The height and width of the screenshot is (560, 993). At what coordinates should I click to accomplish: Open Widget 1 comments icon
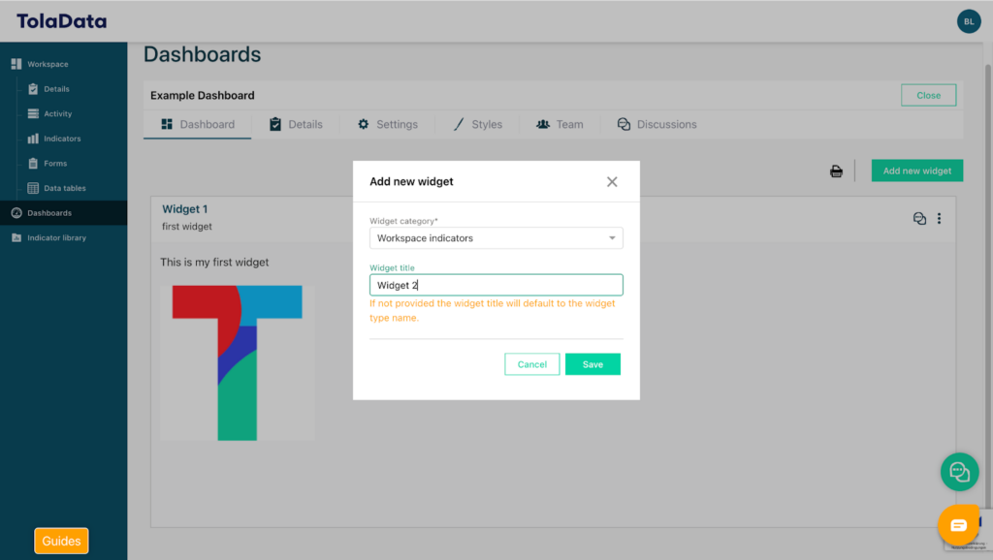919,219
